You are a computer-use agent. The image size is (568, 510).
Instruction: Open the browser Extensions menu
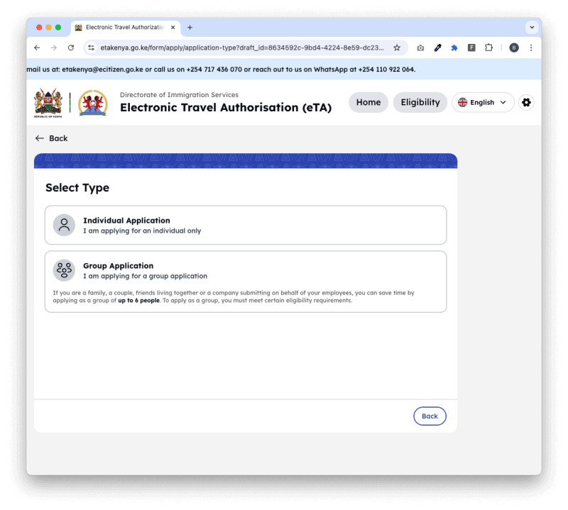click(x=488, y=48)
